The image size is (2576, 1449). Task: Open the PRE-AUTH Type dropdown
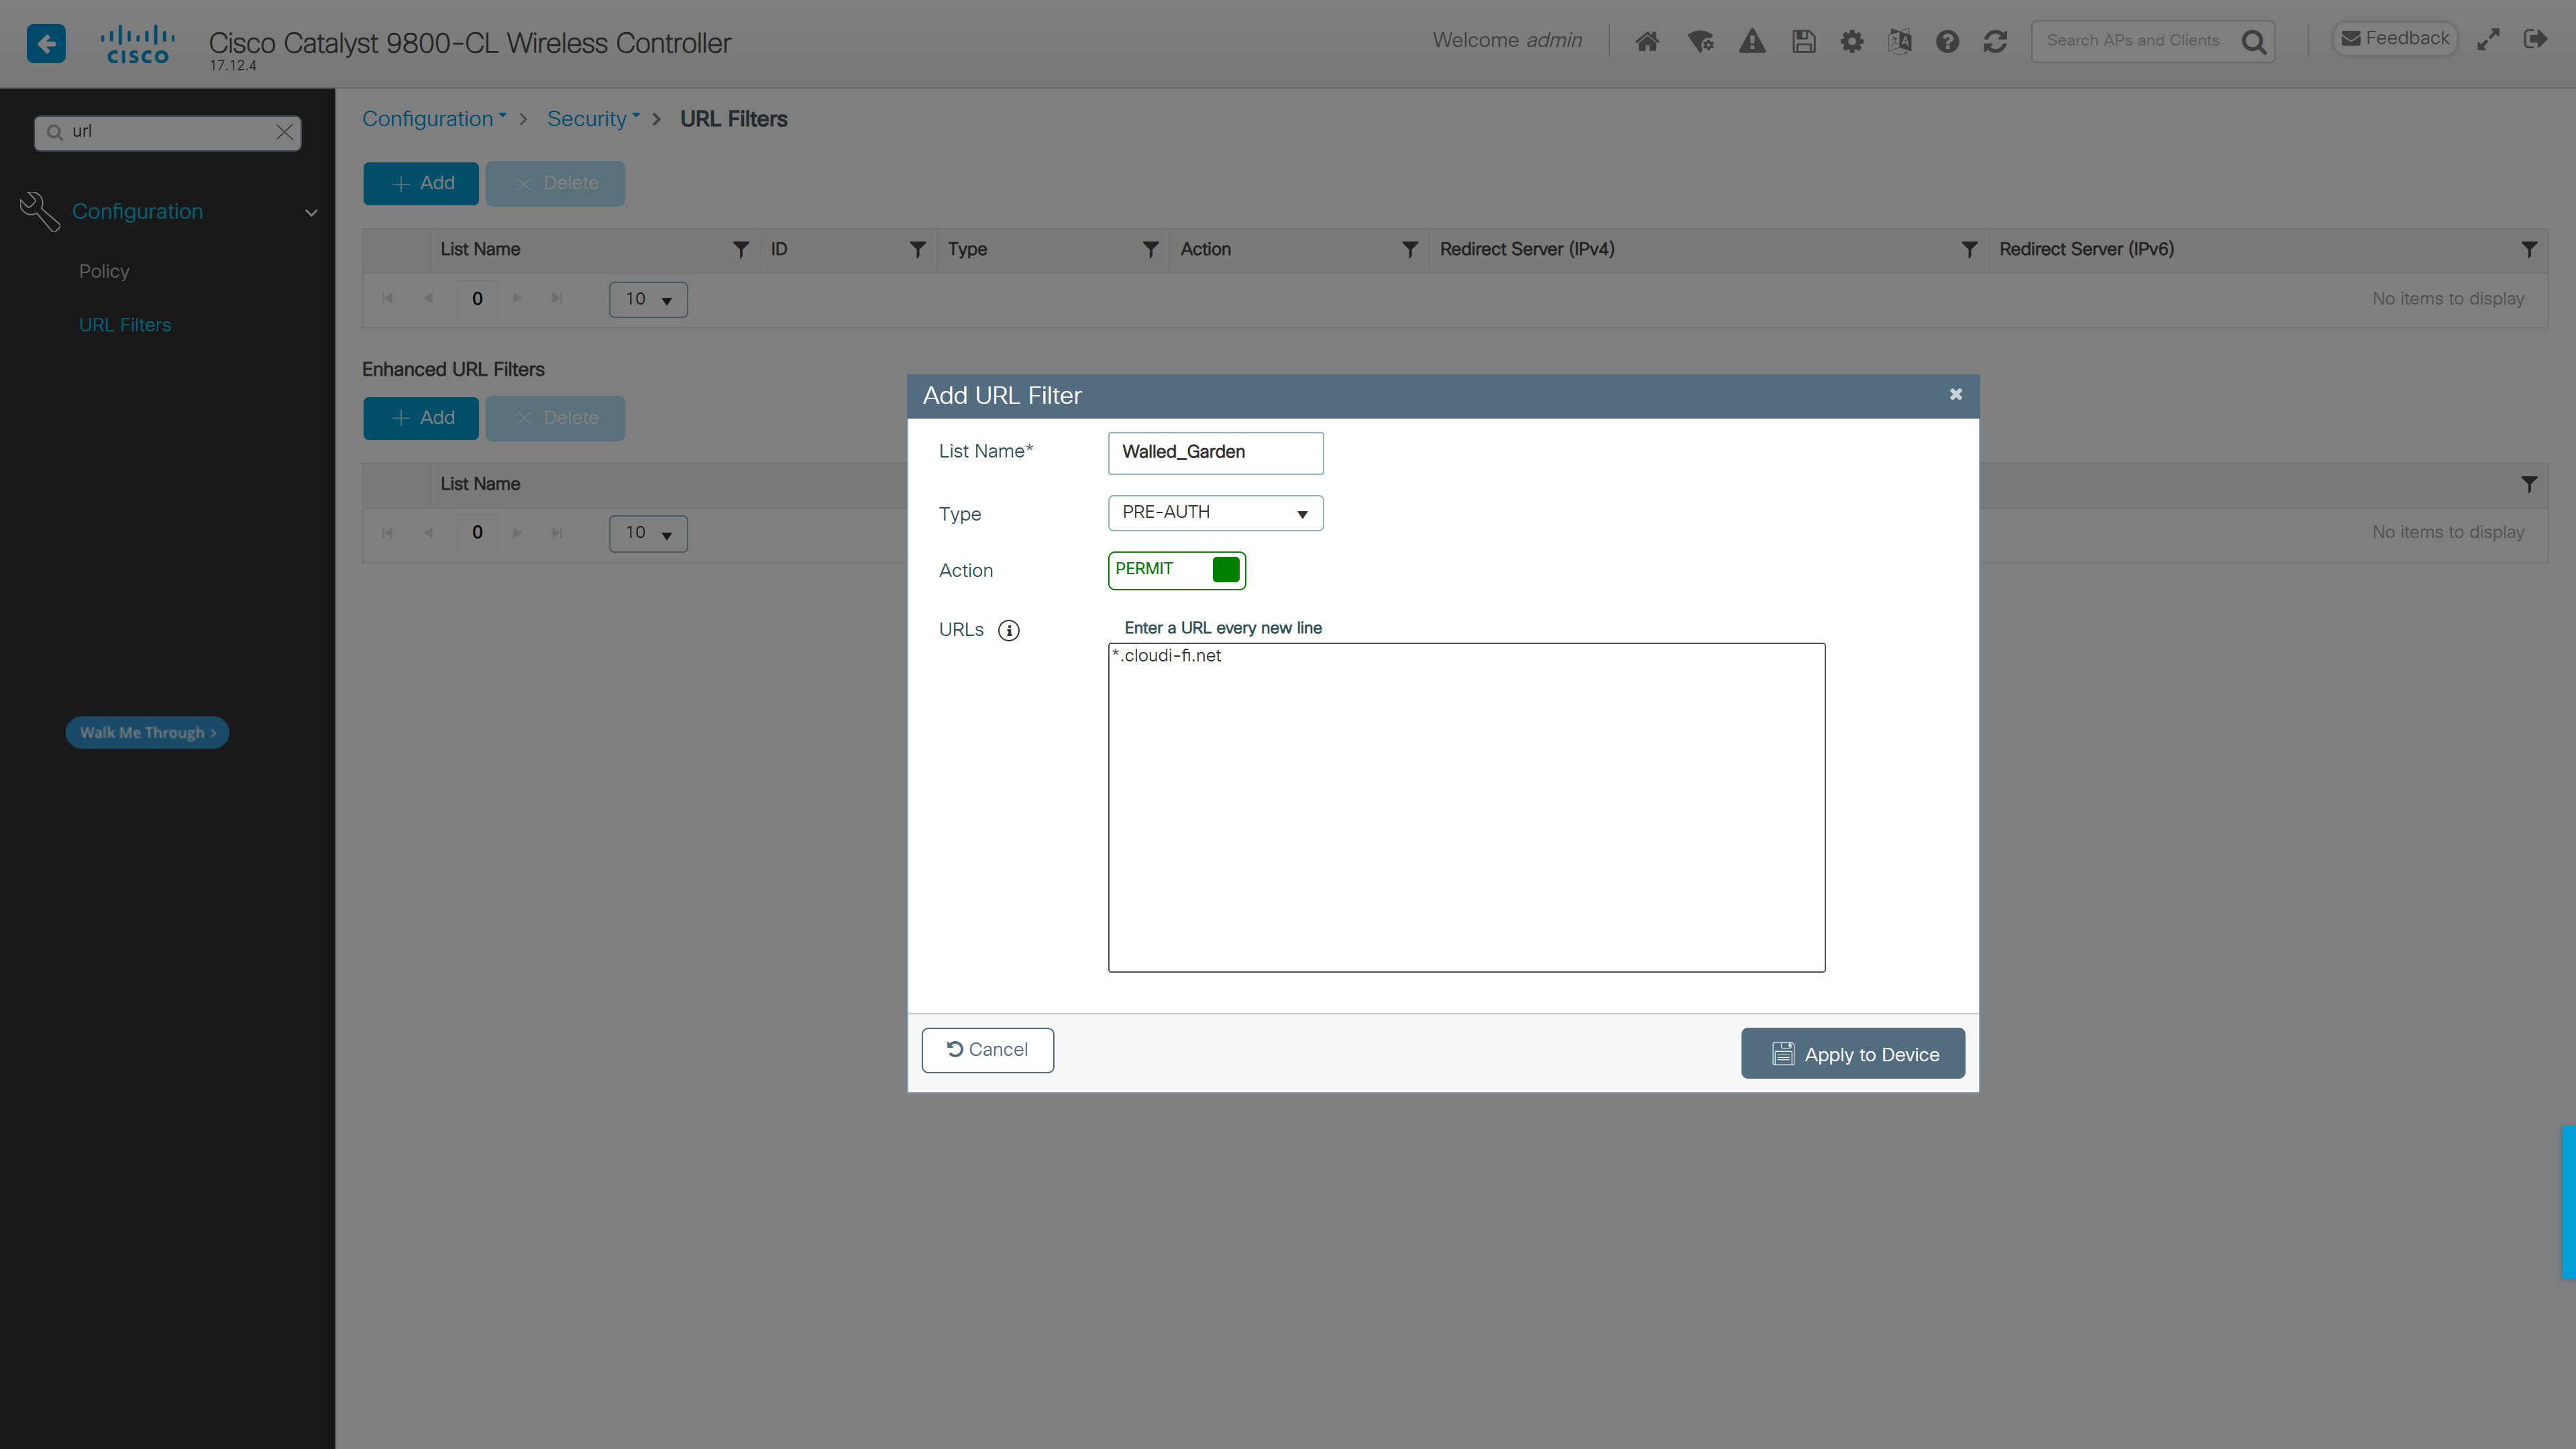coord(1215,513)
